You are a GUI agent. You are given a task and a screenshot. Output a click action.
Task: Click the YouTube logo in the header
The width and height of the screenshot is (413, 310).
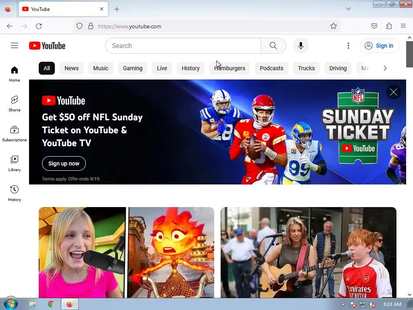[x=47, y=46]
